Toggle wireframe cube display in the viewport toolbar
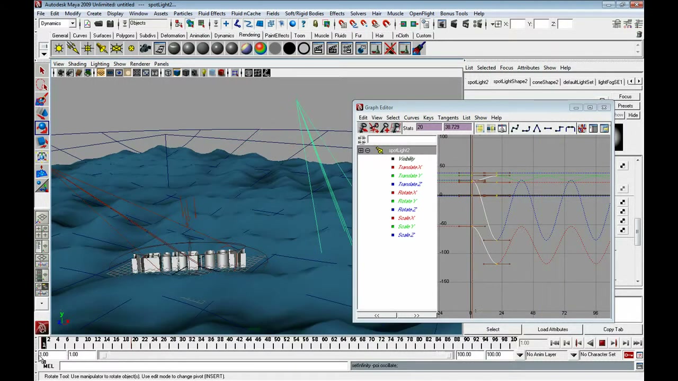Viewport: 678px width, 381px height. pyautogui.click(x=168, y=72)
